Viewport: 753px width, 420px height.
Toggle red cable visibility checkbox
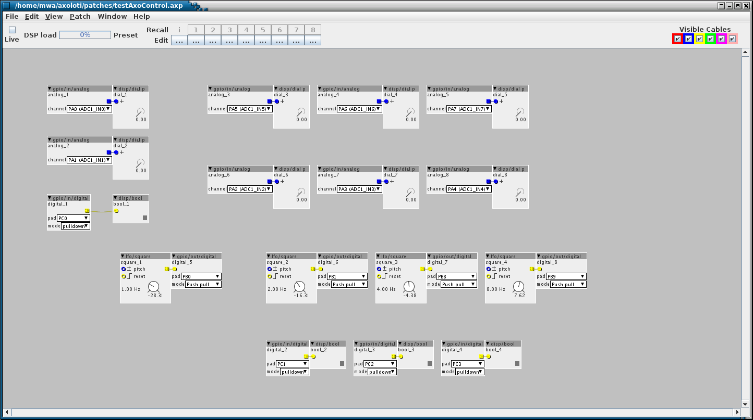pos(677,39)
